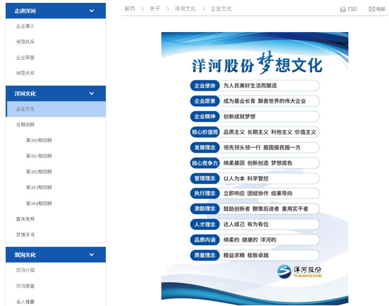
Task: Click the 洋河股份梦想文化 poster title
Action: (257, 63)
